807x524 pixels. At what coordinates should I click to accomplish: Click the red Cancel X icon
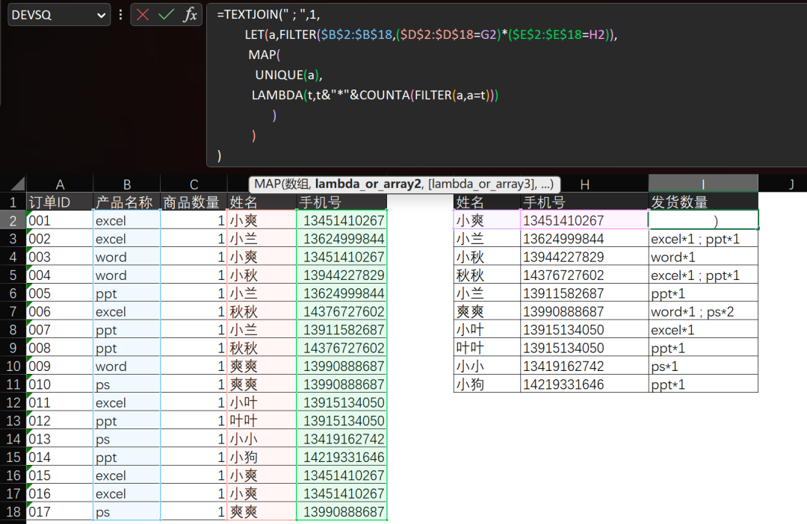point(143,14)
